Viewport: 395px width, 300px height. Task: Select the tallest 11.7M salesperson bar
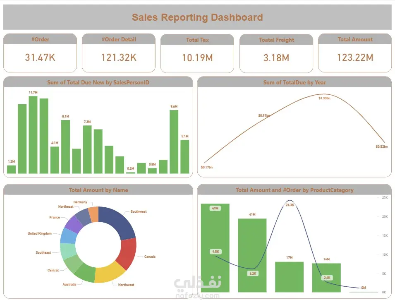click(x=33, y=134)
